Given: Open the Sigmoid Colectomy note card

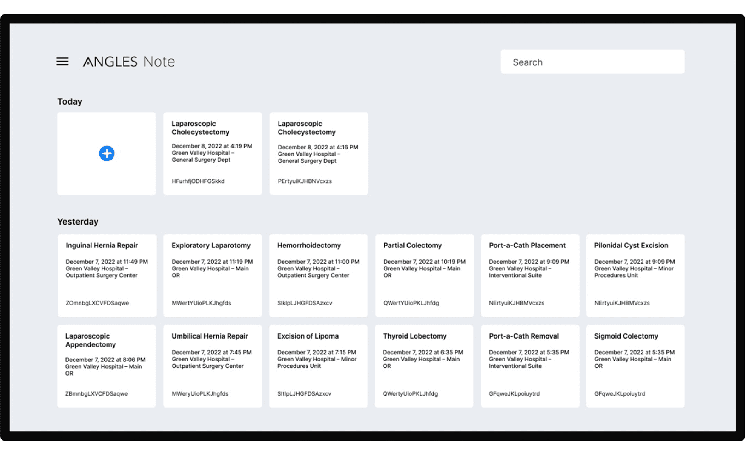Looking at the screenshot, I should (635, 366).
